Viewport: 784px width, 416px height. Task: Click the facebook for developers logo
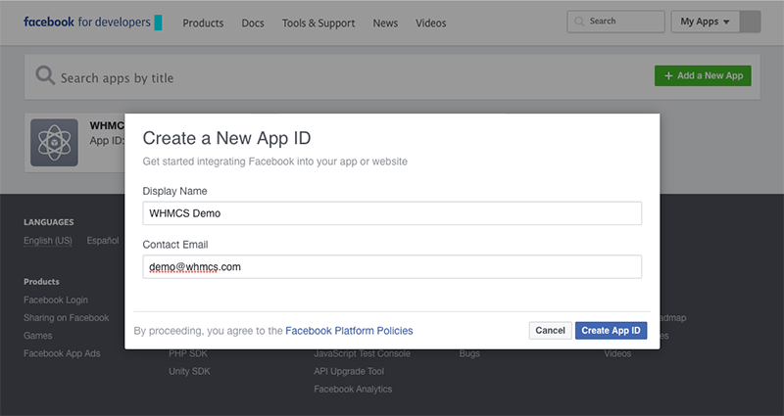(92, 23)
